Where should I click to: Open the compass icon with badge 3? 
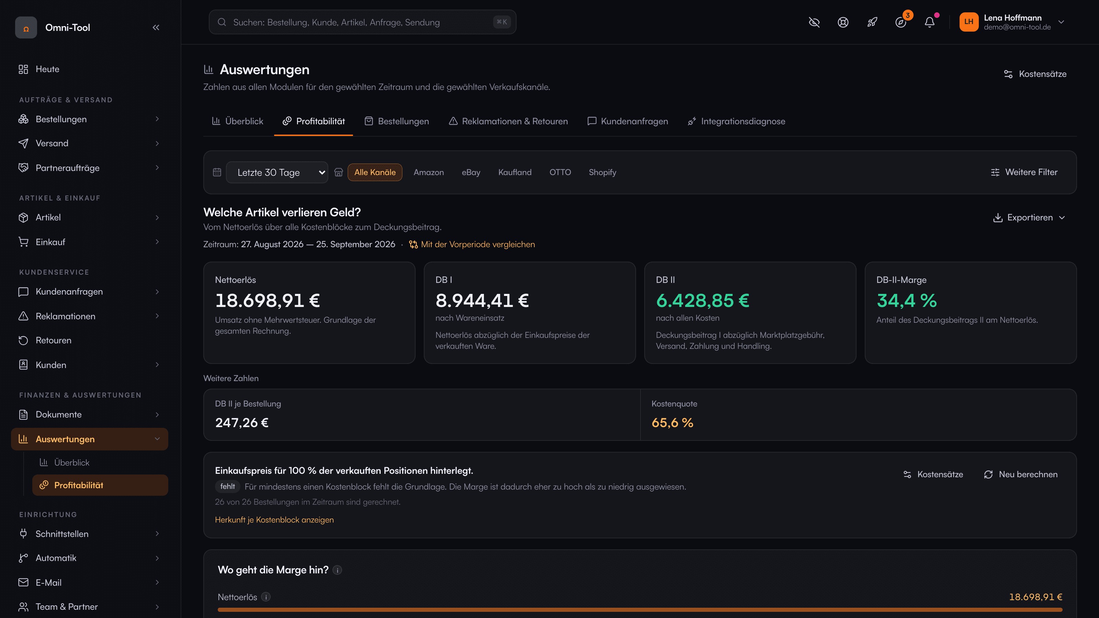900,22
